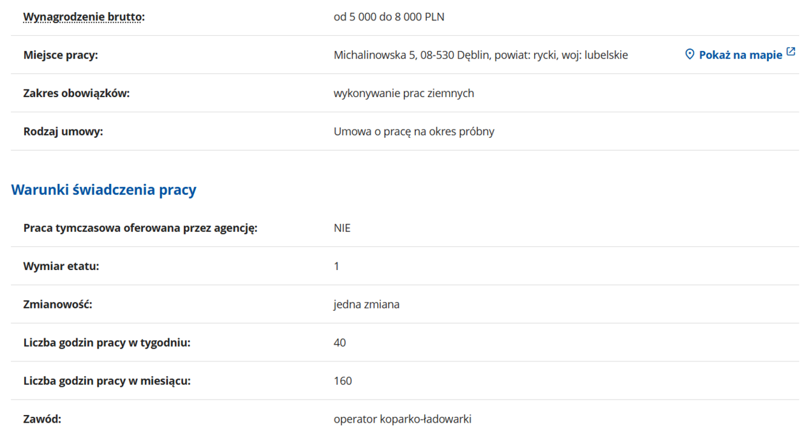Click the Wymiar etatu label

61,266
